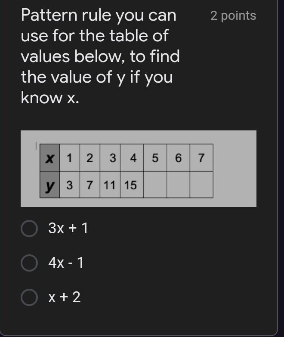
Task: Click the x value 2 cell in top row
Action: (x=90, y=158)
